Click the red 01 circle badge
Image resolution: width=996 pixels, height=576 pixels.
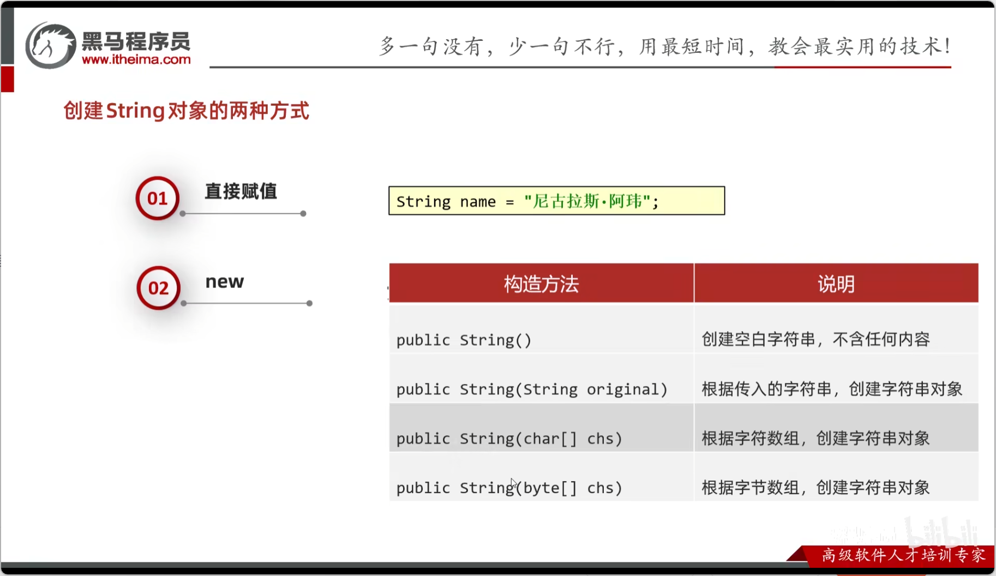[158, 198]
